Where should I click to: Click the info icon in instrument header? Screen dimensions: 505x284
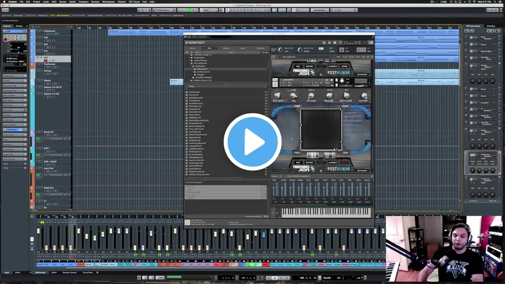(331, 80)
